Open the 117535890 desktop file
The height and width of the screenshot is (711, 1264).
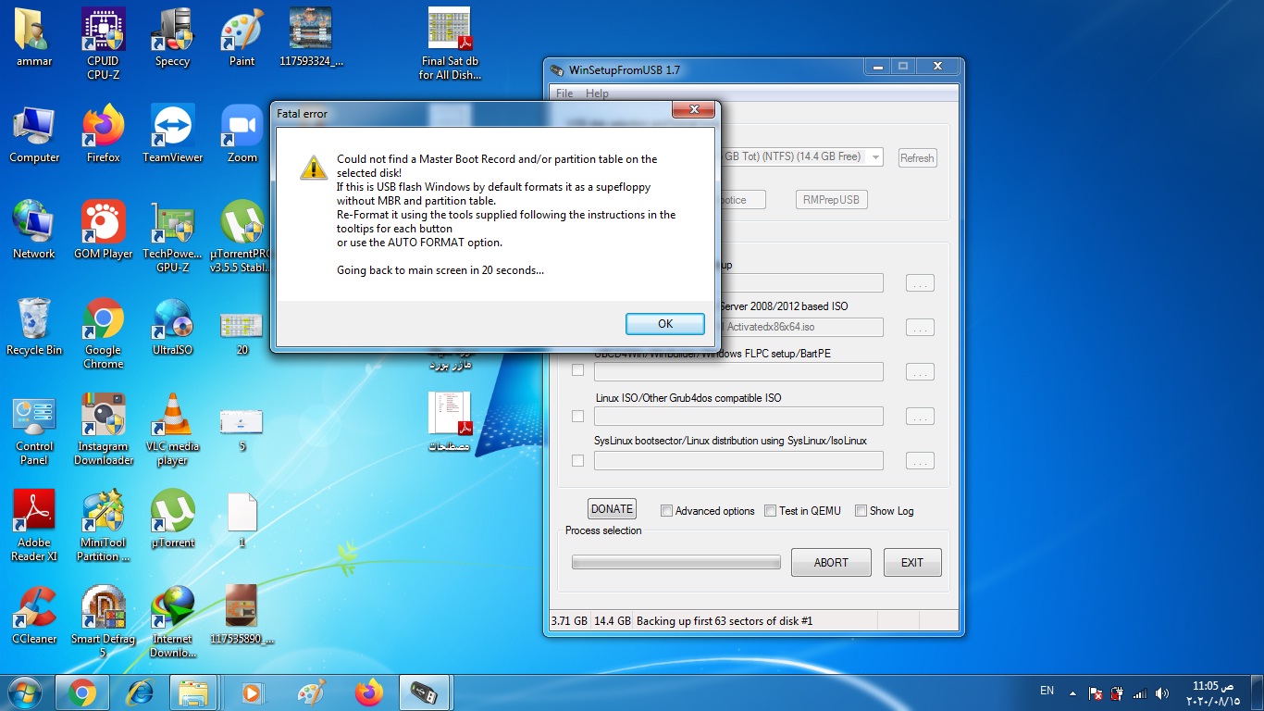[x=242, y=616]
